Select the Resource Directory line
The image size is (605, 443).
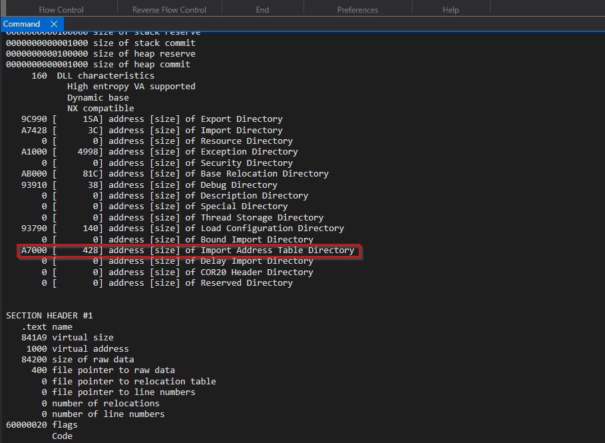point(168,141)
